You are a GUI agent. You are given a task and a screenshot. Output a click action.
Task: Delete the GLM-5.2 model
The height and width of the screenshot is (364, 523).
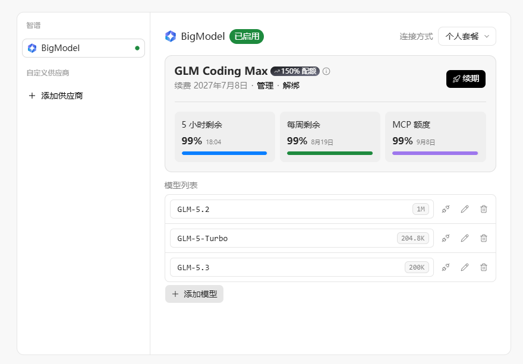484,209
